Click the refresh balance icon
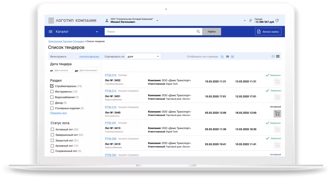The height and width of the screenshot is (178, 330). [x=277, y=21]
